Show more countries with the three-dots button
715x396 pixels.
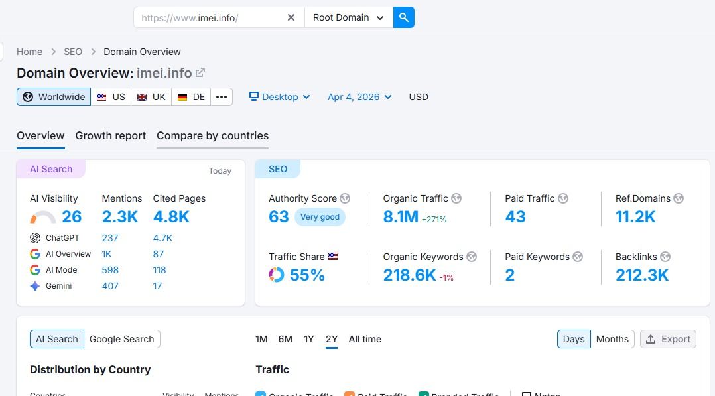click(222, 97)
